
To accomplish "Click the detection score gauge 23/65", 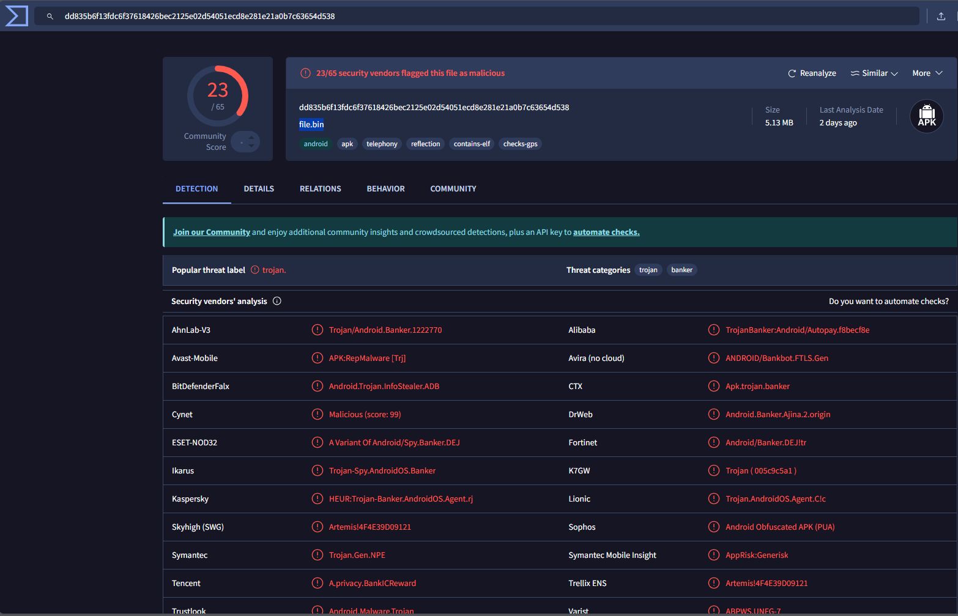I will 218,96.
